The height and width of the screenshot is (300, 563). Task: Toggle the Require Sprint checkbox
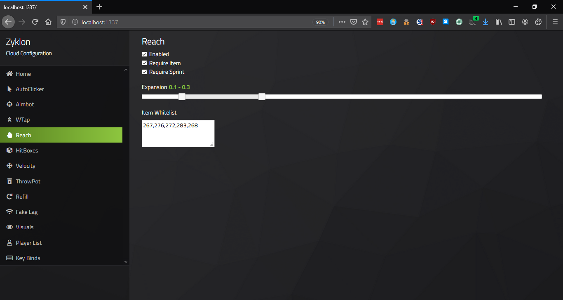click(x=145, y=72)
